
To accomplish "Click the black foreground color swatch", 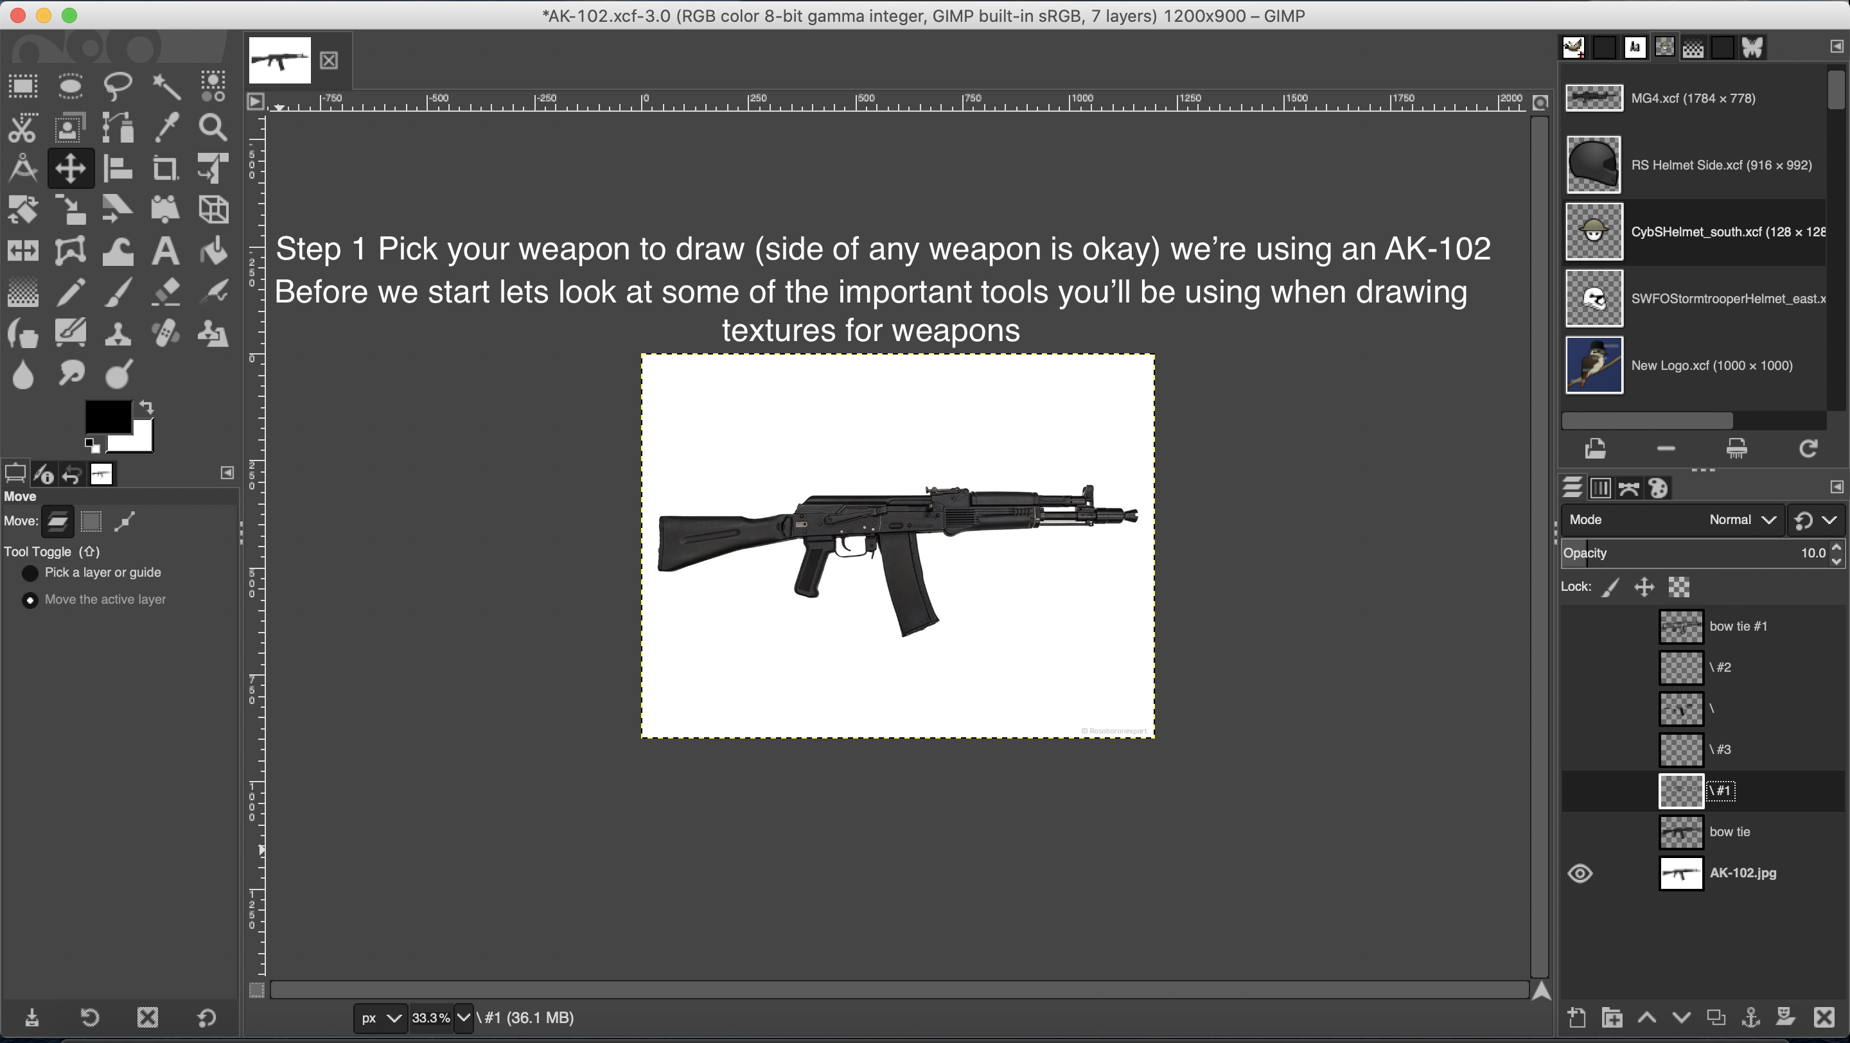I will pyautogui.click(x=107, y=416).
